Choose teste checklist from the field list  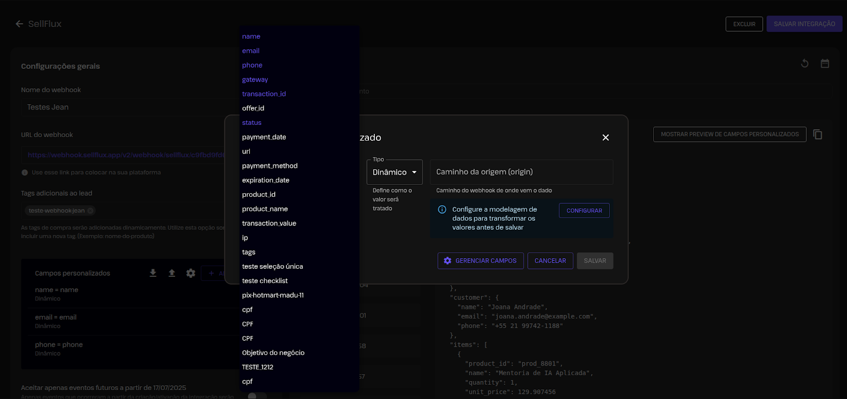[265, 281]
